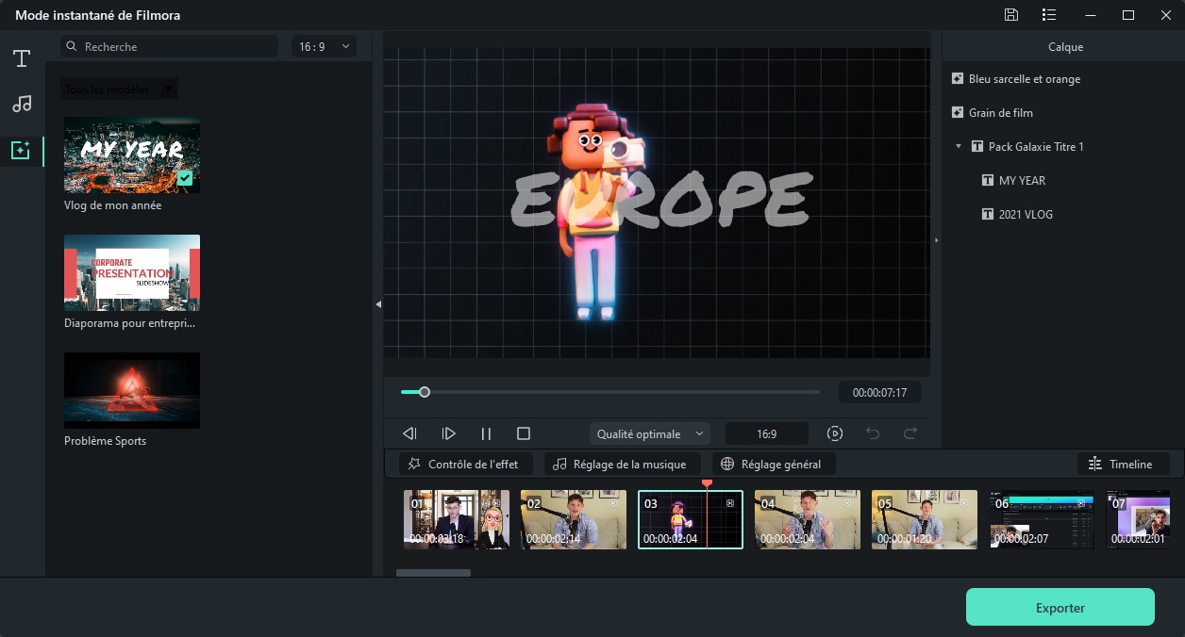
Task: Select the Pack Galaxie Titre 1 layer label
Action: pyautogui.click(x=1036, y=147)
